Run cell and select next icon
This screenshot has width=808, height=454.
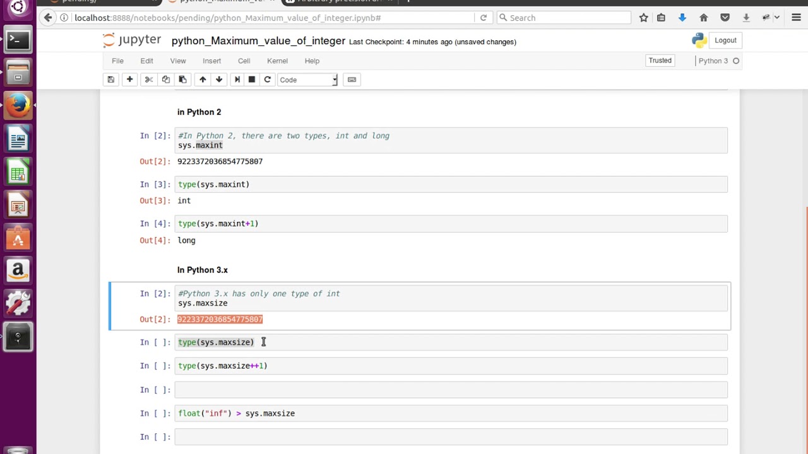coord(237,79)
